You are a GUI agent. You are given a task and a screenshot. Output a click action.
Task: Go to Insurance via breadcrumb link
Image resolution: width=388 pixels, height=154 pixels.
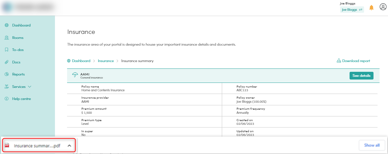pyautogui.click(x=106, y=61)
